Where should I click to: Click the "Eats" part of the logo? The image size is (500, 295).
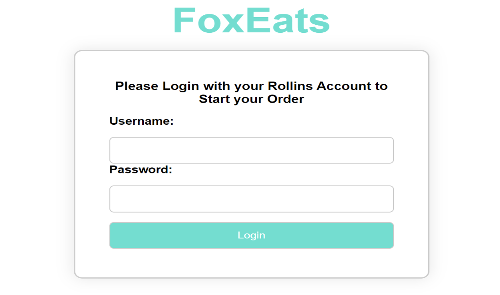pos(288,21)
